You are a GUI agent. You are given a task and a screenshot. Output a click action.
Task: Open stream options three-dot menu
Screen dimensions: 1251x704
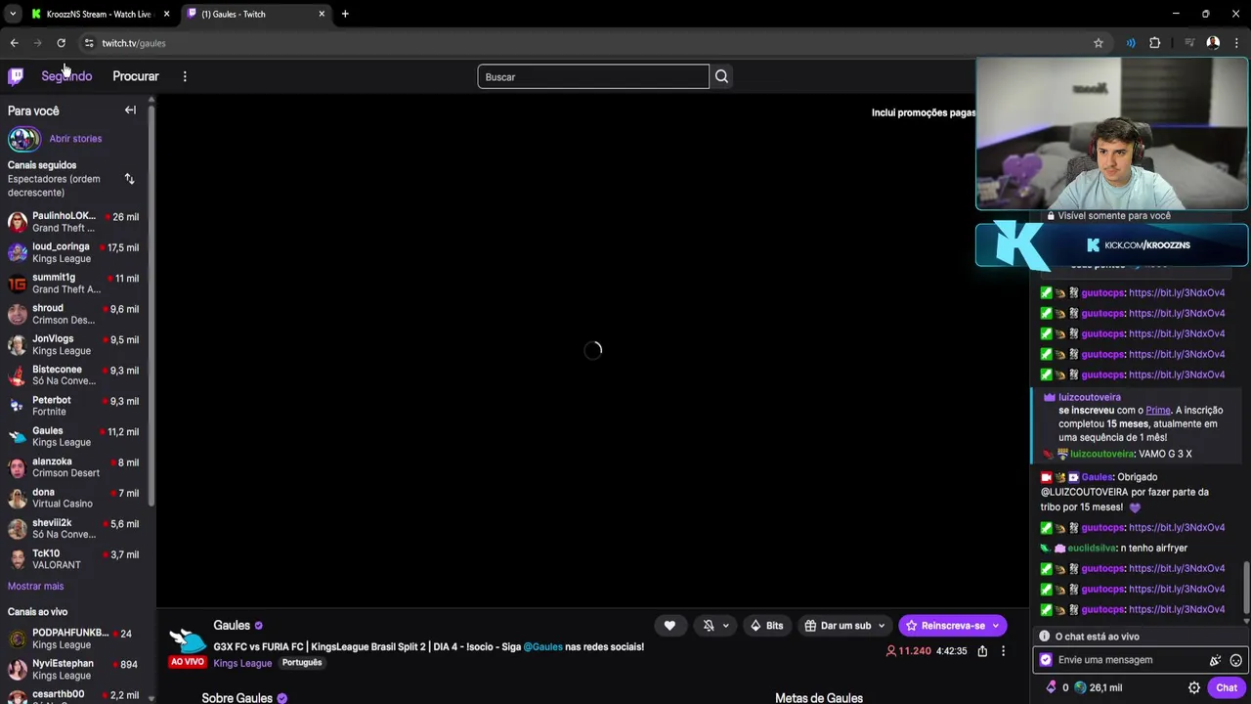pos(1003,651)
